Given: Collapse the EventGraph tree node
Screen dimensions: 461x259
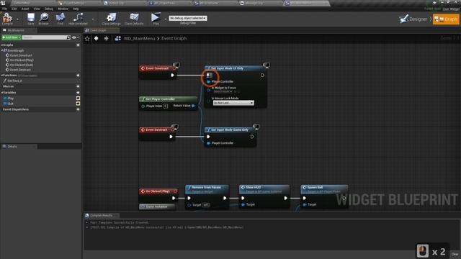Looking at the screenshot, I should click(2, 50).
